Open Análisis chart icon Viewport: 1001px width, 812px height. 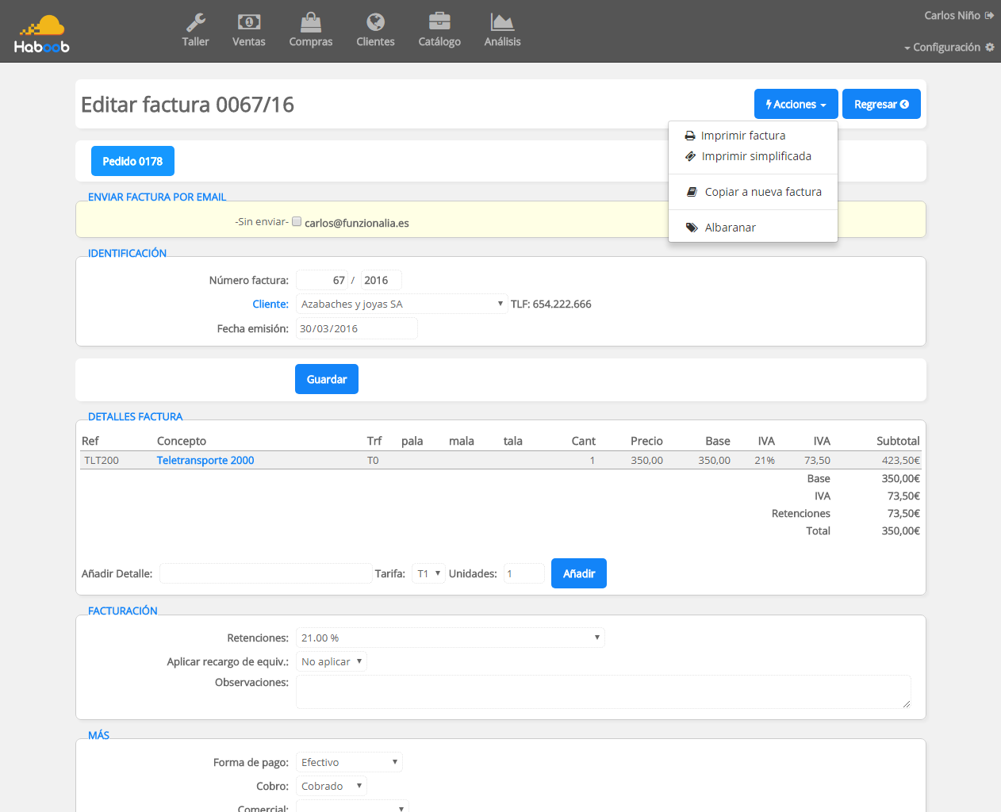[502, 22]
